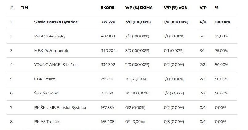
Task: Click the TÍM column header
Action: click(24, 8)
